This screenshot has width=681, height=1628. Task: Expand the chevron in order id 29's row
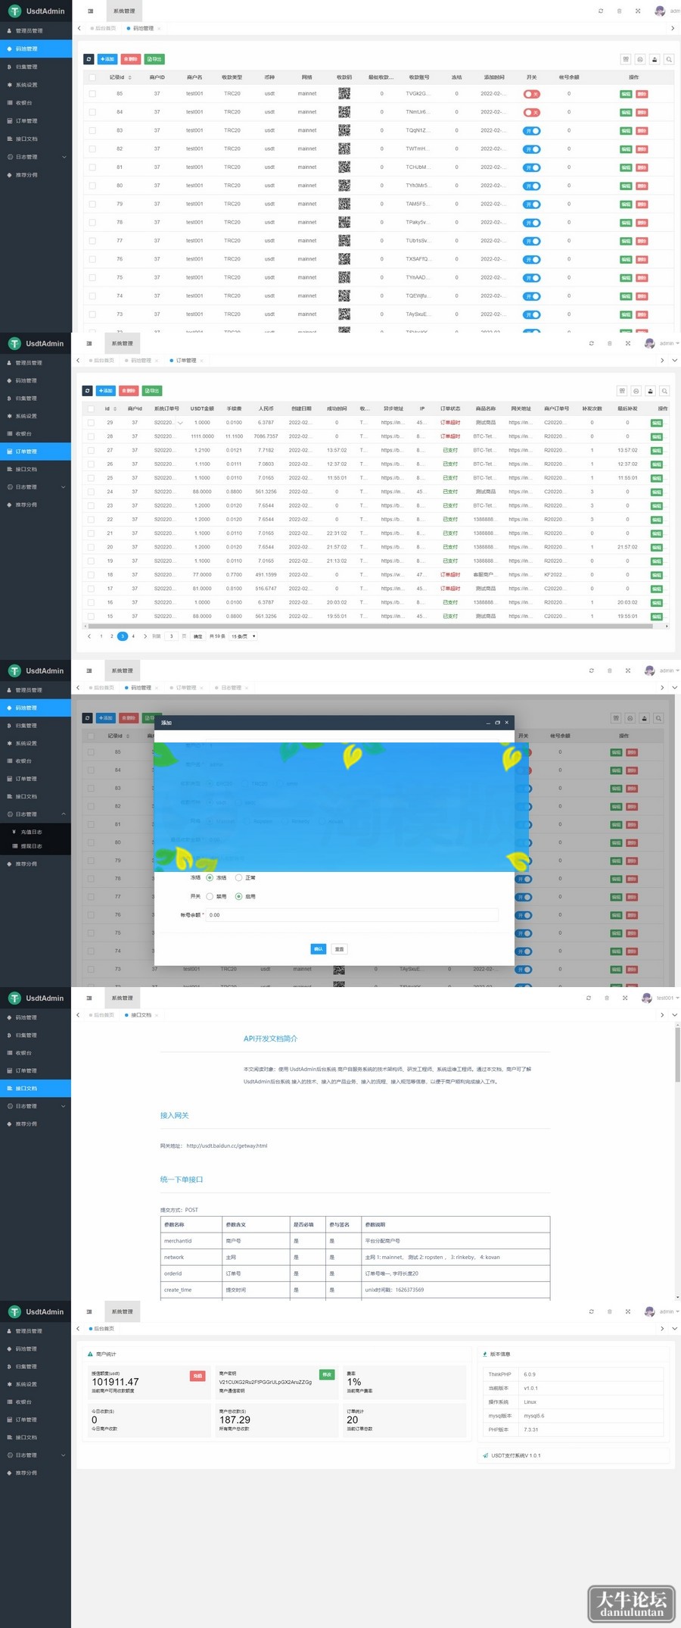[x=180, y=423]
